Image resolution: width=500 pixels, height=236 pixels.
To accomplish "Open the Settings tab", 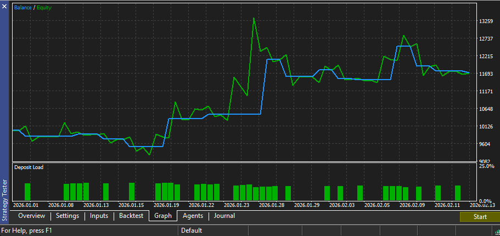I will [68, 216].
